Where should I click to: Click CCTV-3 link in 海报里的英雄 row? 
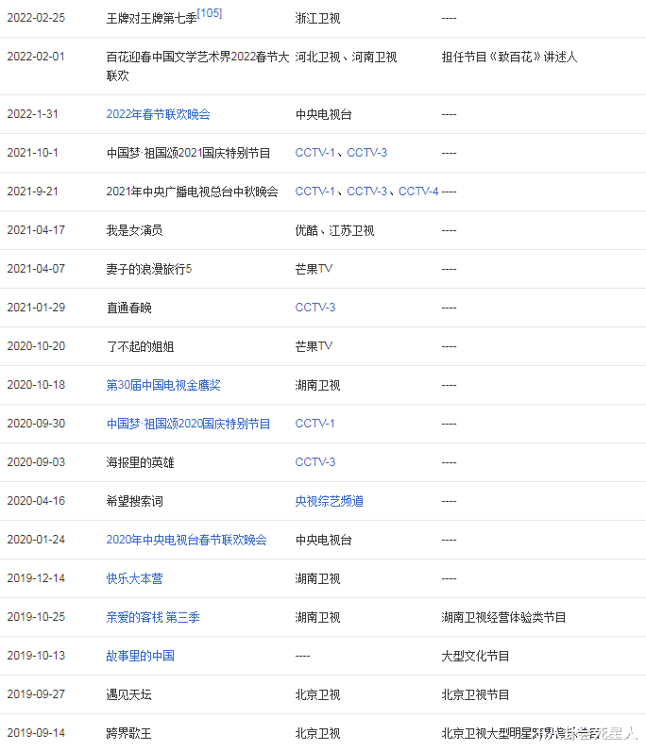(315, 462)
